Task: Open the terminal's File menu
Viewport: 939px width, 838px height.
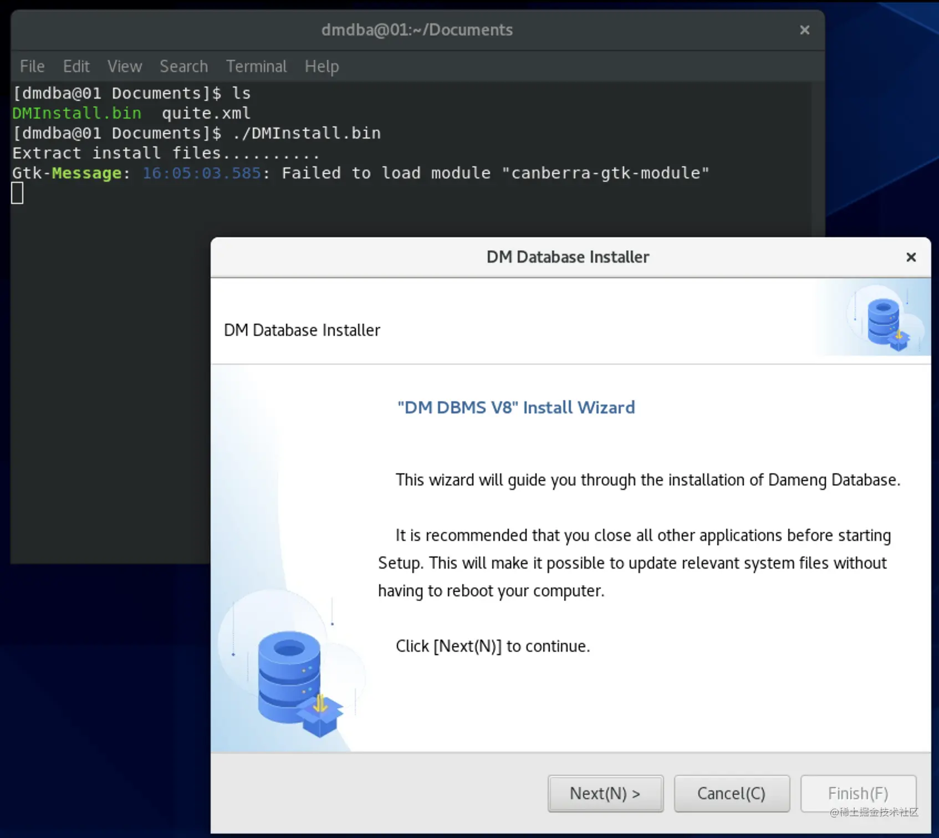Action: coord(32,67)
